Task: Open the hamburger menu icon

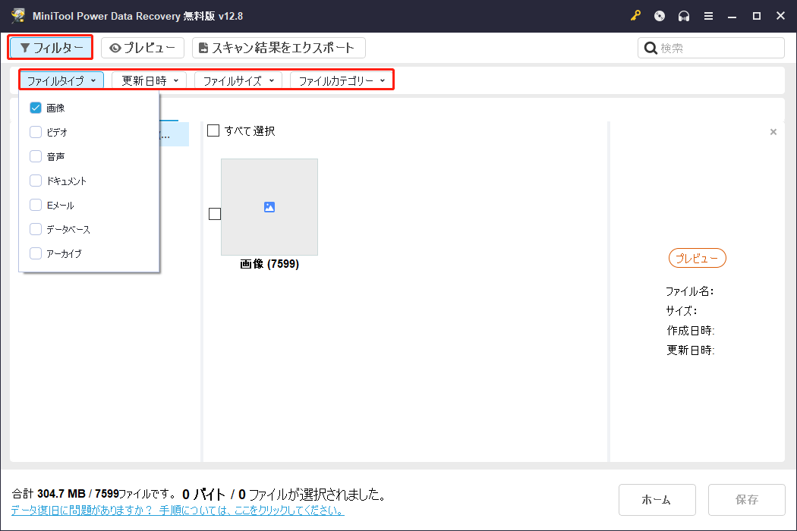Action: (708, 15)
